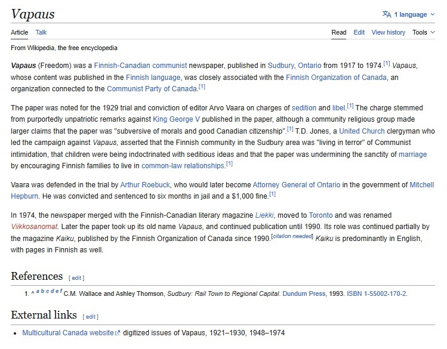Image resolution: width=447 pixels, height=349 pixels.
Task: Open the marriage link
Action: (412, 155)
